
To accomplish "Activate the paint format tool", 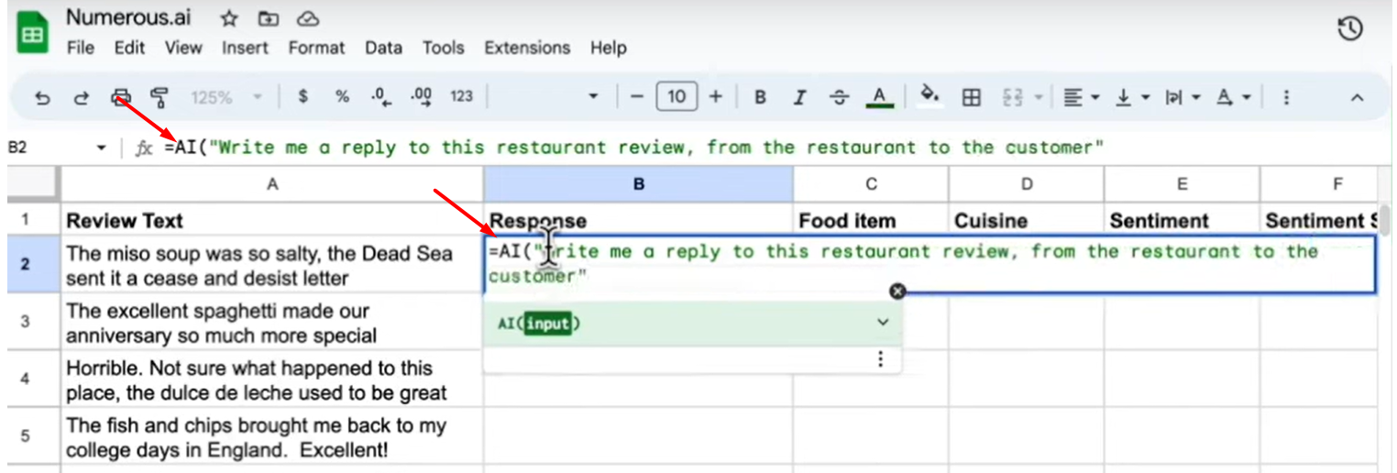I will tap(159, 97).
